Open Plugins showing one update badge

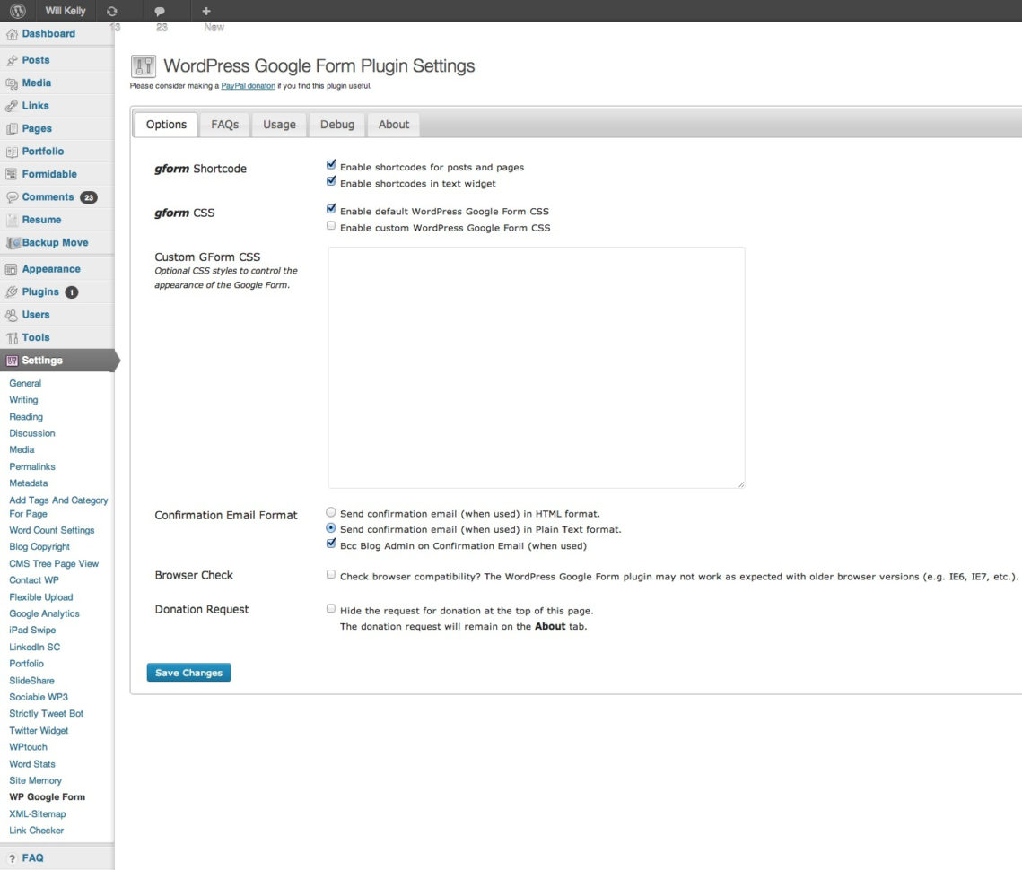click(x=42, y=291)
